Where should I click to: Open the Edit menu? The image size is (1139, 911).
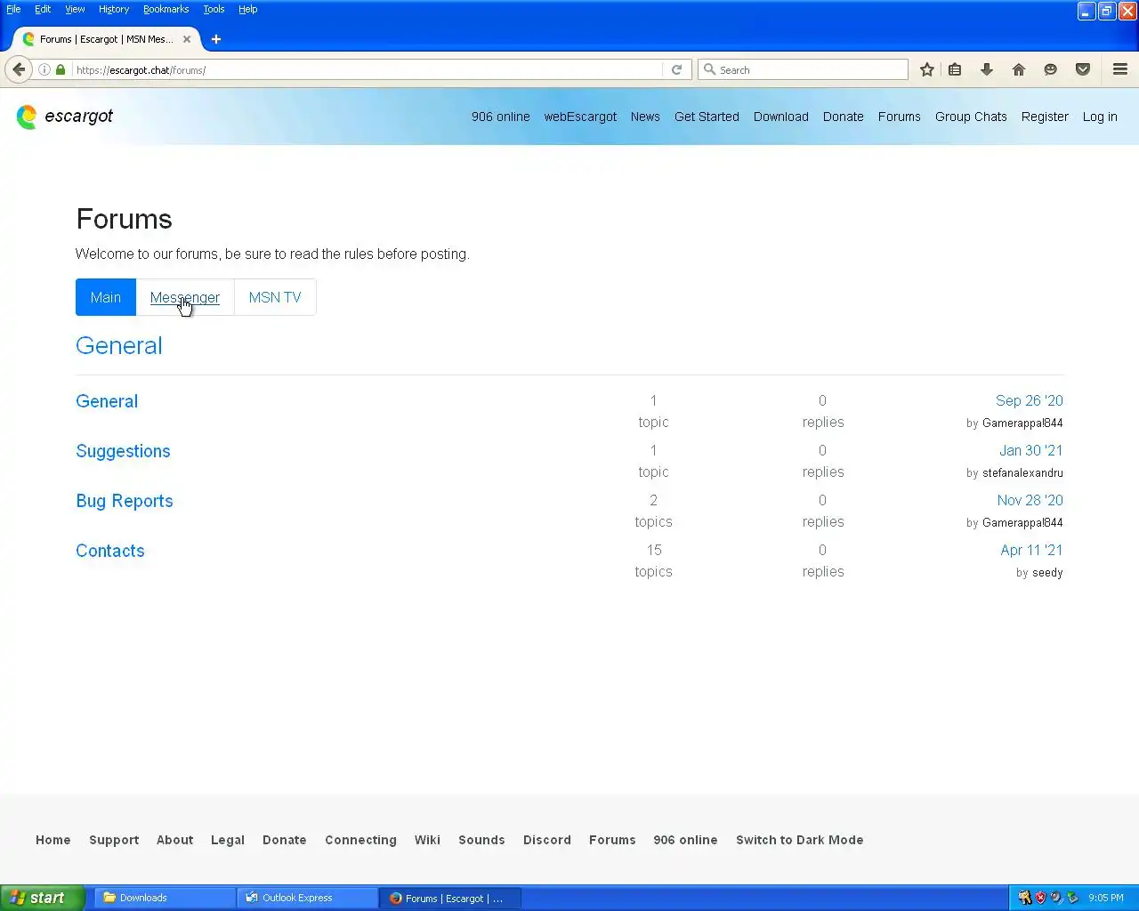pos(43,9)
